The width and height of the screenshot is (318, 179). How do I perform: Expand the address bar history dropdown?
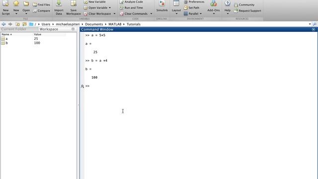(x=310, y=24)
